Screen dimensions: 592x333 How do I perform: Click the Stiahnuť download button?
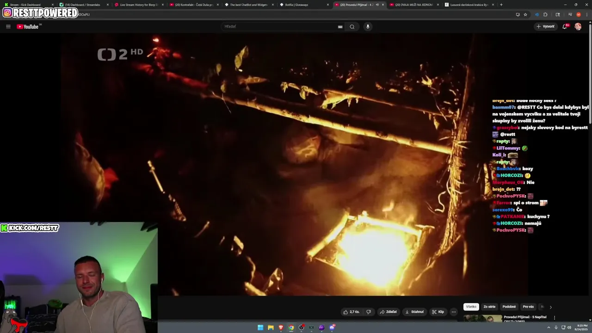click(x=414, y=312)
